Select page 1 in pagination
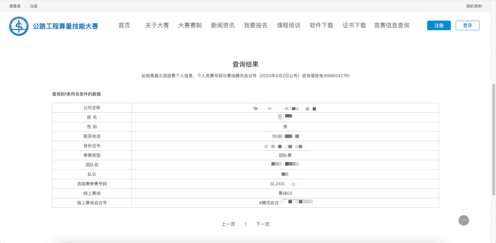The height and width of the screenshot is (243, 496). [x=245, y=224]
